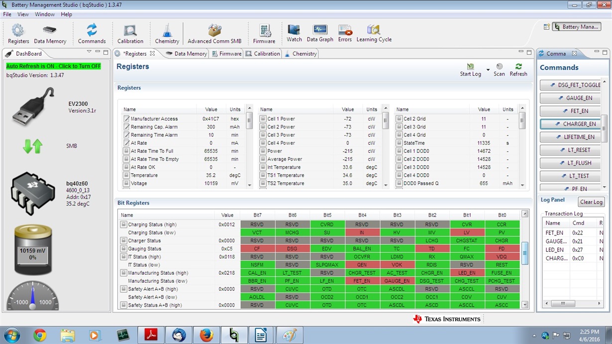Click the LED_EN bit cell
612x344 pixels.
[467, 273]
